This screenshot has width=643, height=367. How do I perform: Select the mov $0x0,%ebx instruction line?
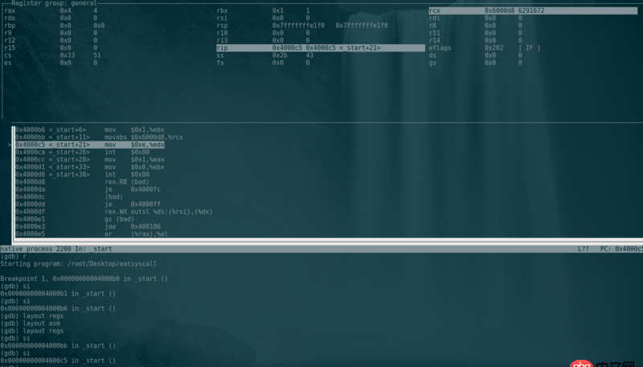[x=90, y=167]
